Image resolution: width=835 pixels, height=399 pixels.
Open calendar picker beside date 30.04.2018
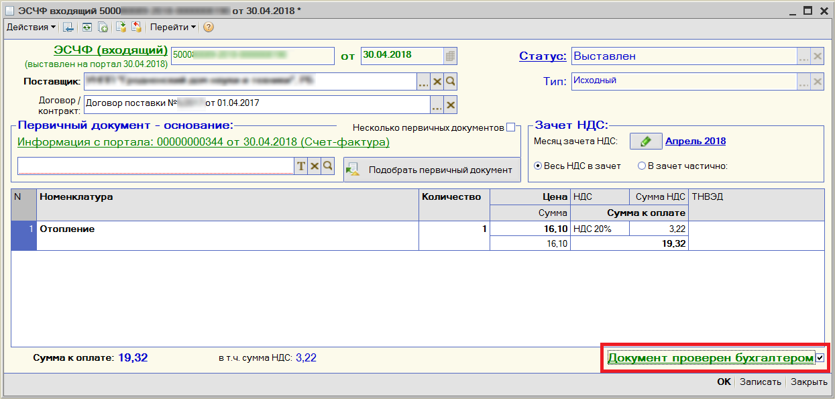(x=451, y=56)
